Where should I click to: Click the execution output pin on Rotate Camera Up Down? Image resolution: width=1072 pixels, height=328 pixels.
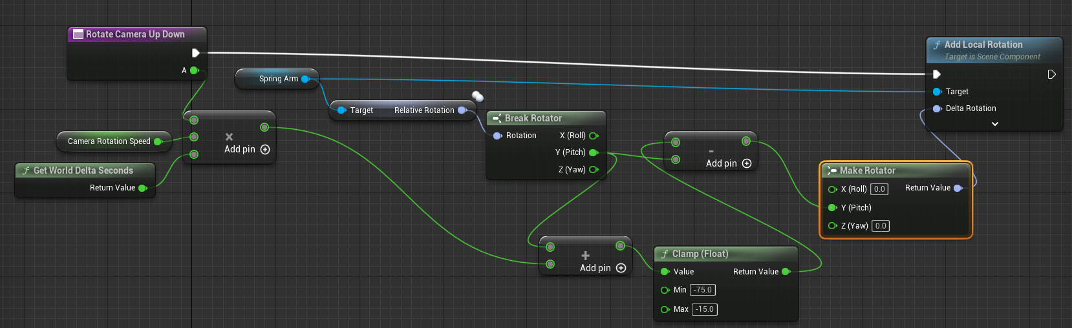[x=195, y=53]
